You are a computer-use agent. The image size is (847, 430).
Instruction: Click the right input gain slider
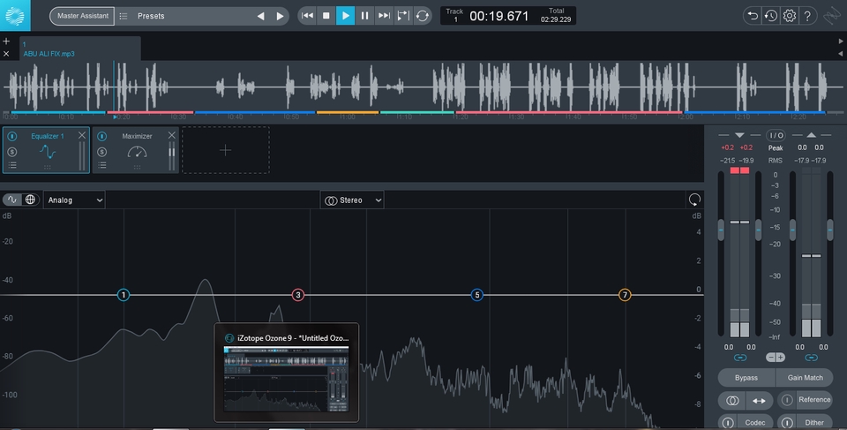click(758, 230)
